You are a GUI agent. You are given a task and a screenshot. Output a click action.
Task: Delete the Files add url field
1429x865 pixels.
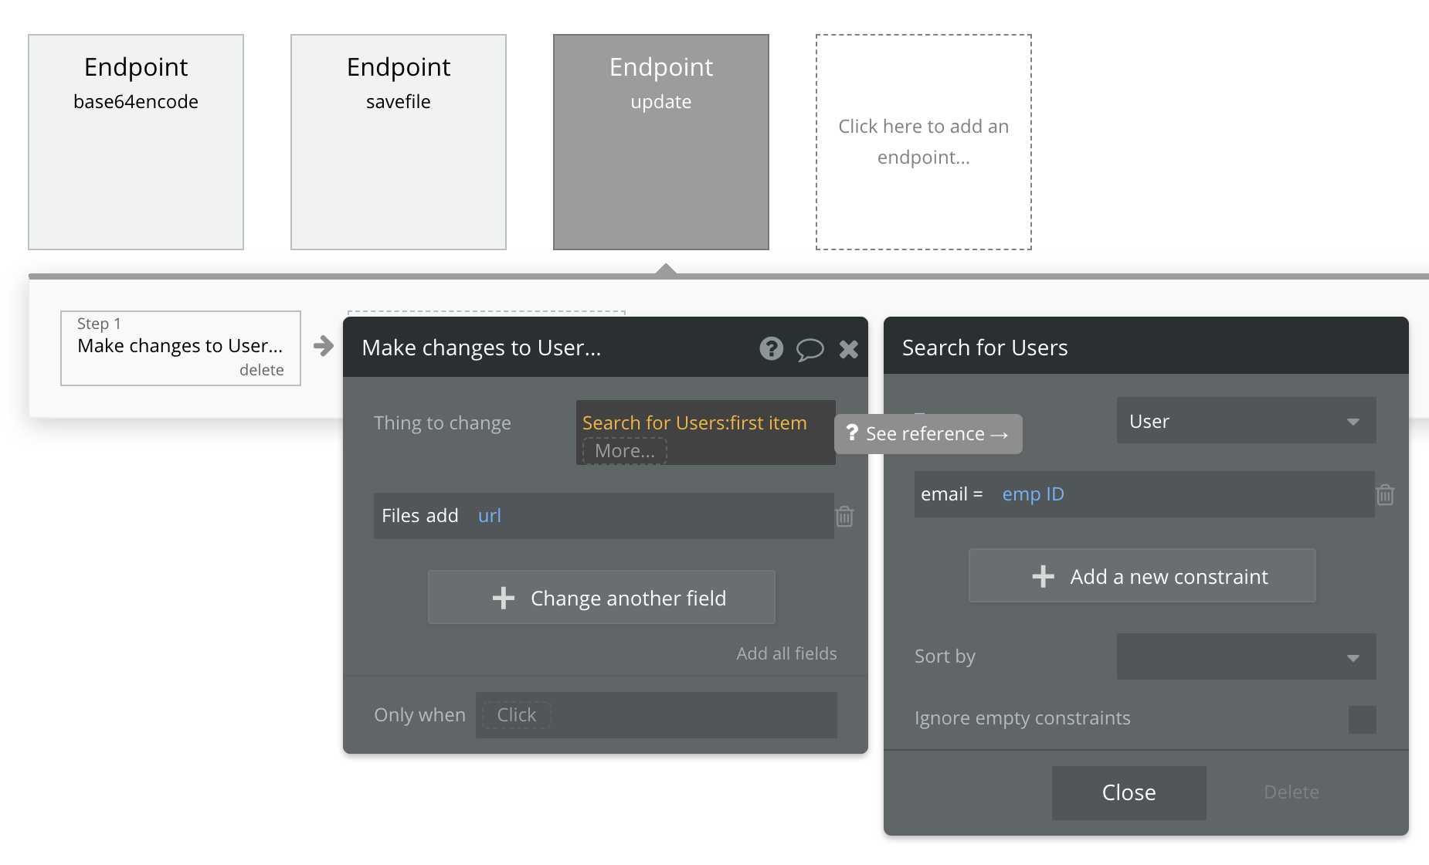(x=844, y=516)
